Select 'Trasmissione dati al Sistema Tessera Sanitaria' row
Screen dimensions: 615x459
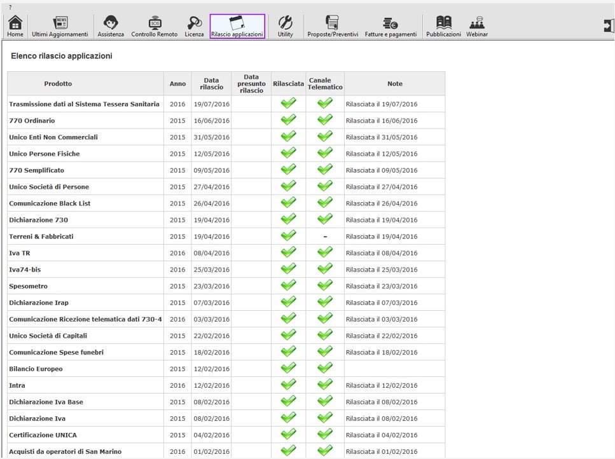tap(226, 104)
